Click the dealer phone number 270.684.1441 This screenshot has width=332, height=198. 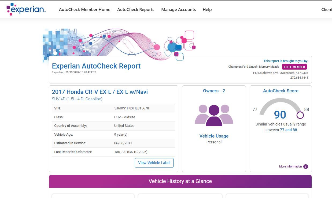(x=299, y=78)
